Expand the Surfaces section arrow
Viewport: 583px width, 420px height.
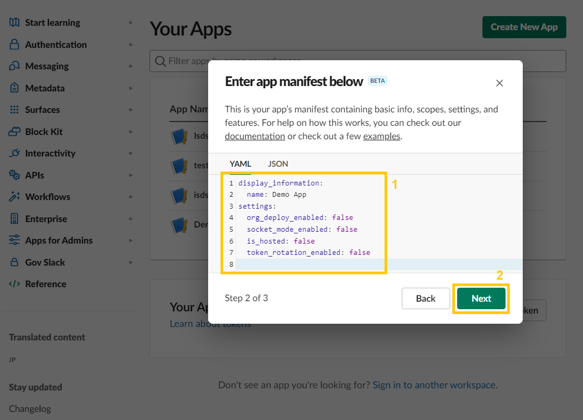(131, 110)
